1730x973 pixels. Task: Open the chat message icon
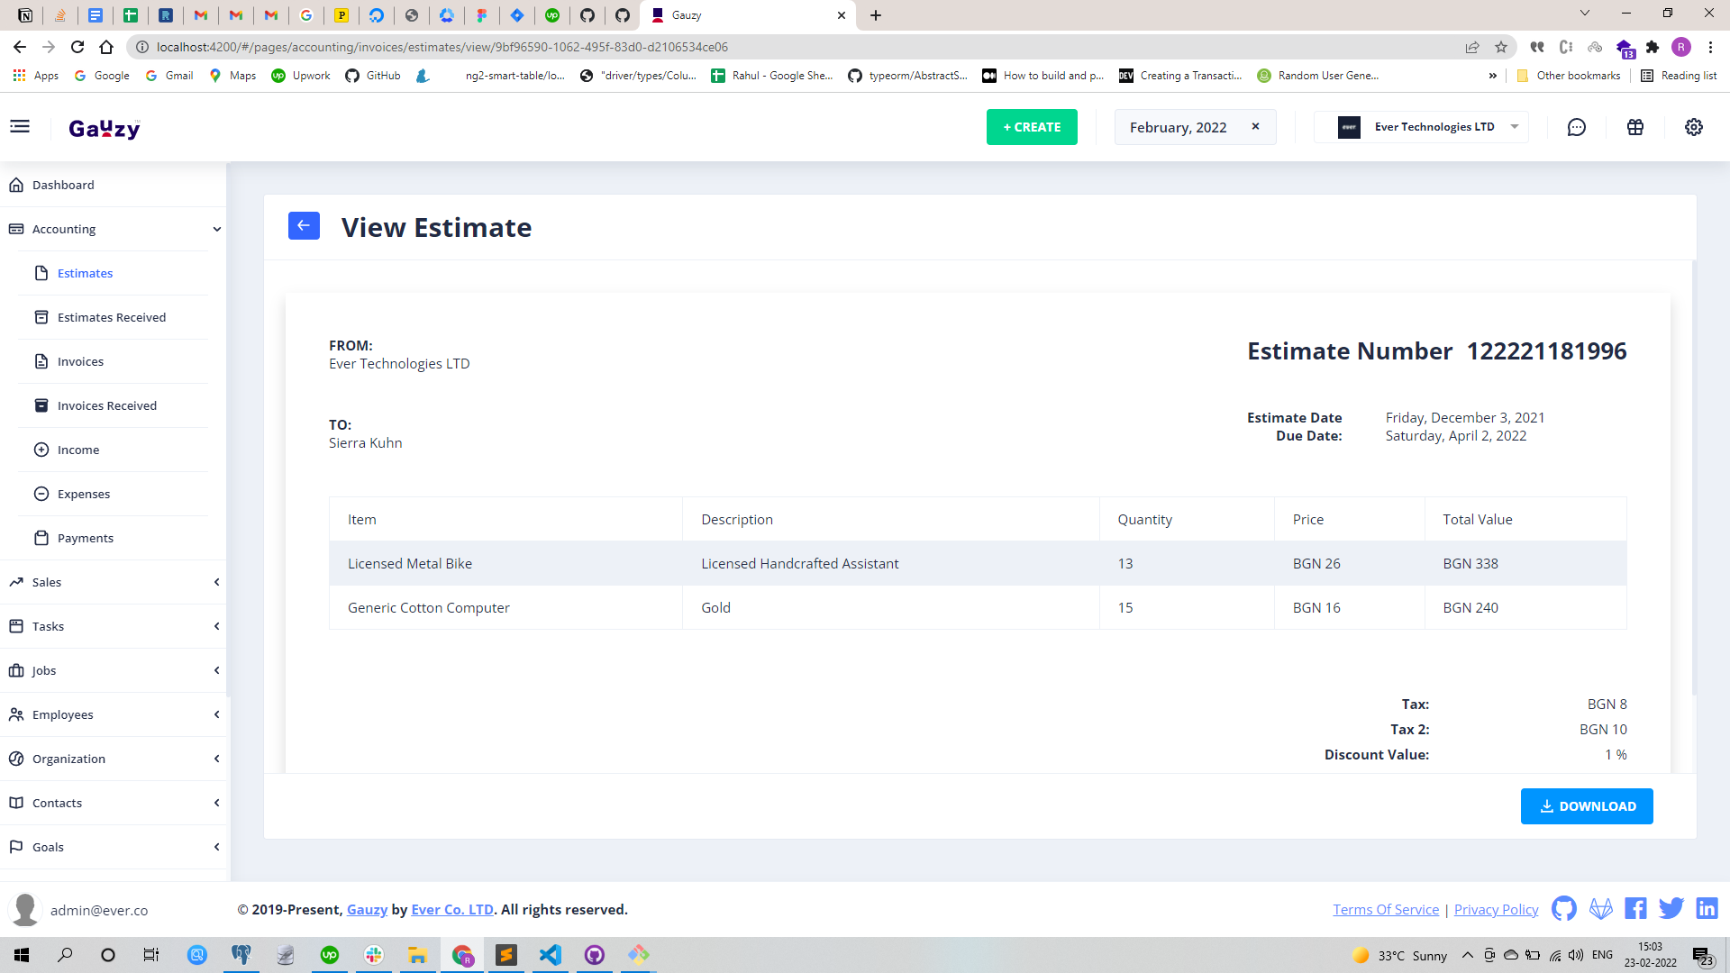pyautogui.click(x=1576, y=127)
